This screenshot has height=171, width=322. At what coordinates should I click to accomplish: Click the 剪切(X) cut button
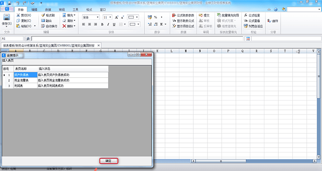(x=24, y=15)
